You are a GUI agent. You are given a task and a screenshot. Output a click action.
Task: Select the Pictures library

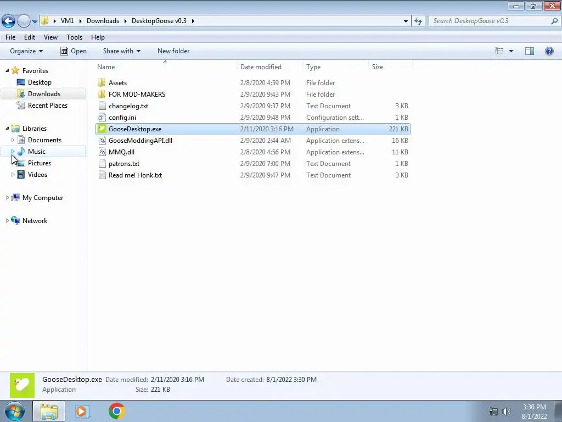pyautogui.click(x=40, y=163)
